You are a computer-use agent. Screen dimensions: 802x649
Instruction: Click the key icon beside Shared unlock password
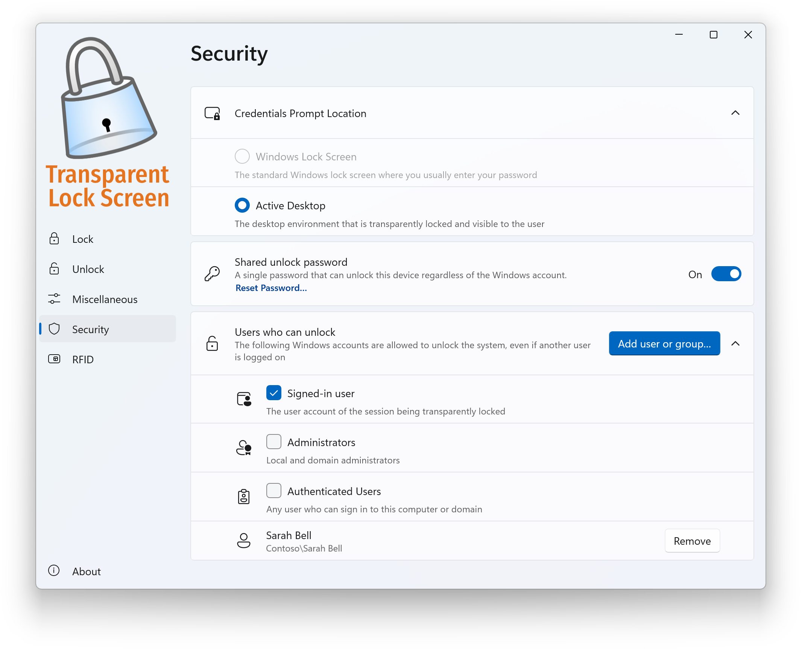[213, 273]
